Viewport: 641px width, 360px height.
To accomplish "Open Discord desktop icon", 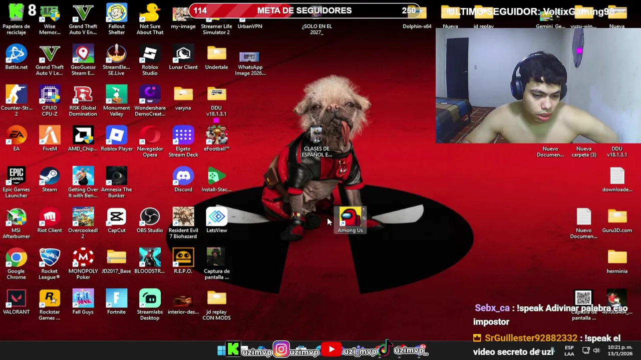I will (x=183, y=180).
